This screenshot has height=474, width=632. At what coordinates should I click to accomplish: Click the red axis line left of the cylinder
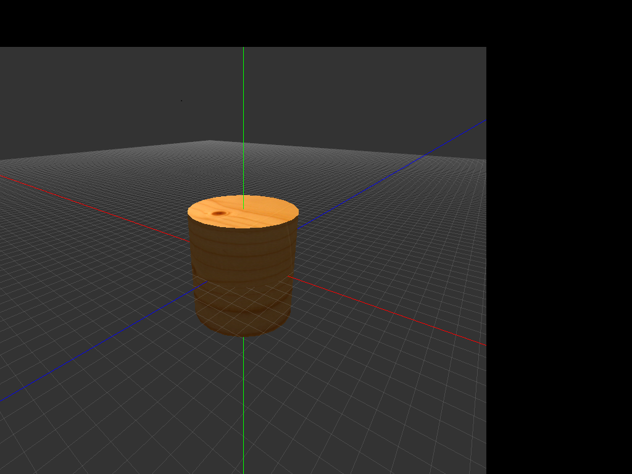(x=93, y=206)
